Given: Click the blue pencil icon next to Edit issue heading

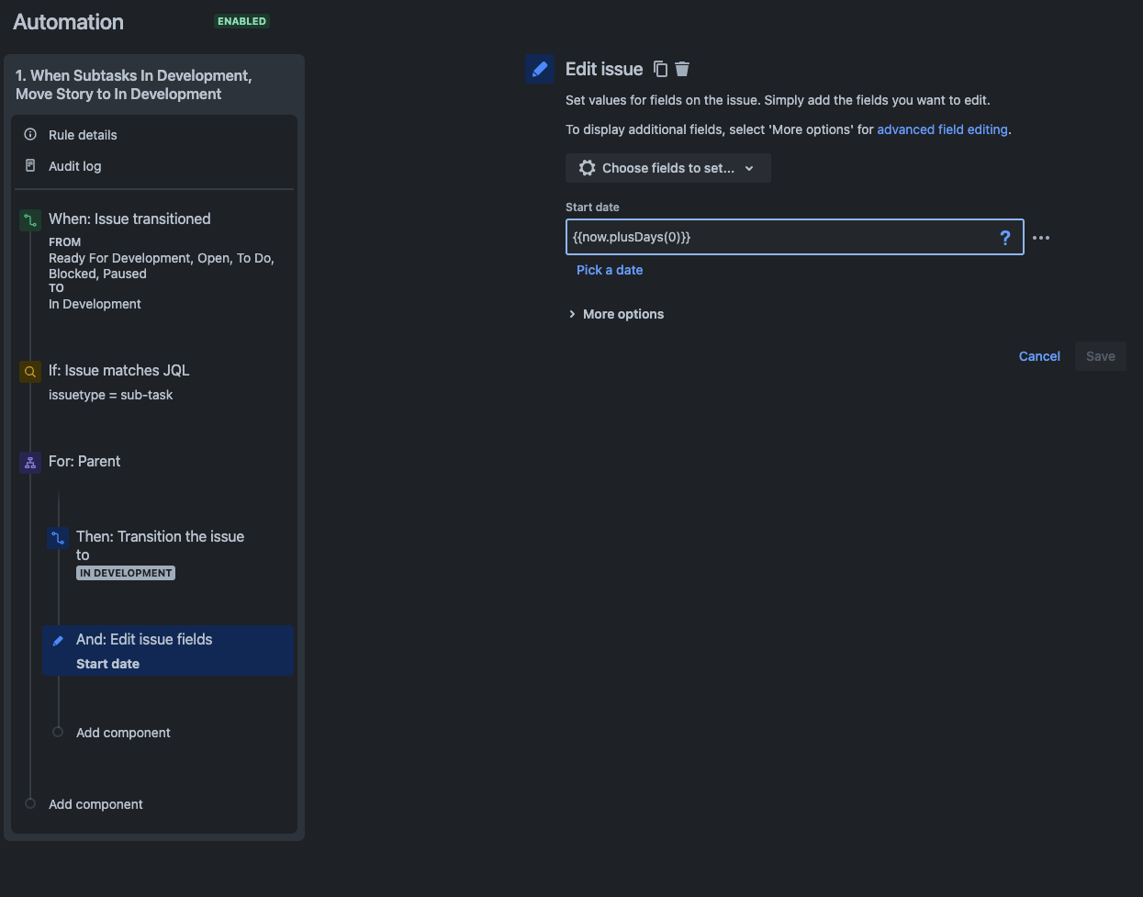Looking at the screenshot, I should click(540, 69).
